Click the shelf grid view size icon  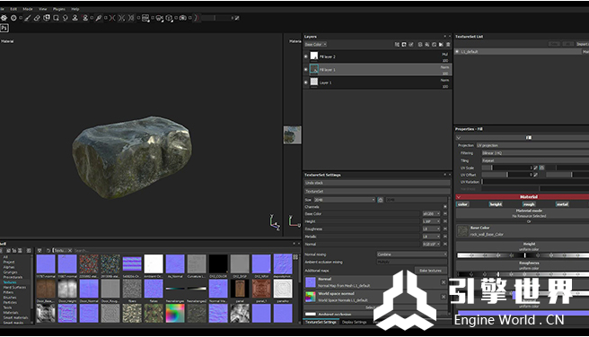pos(295,257)
